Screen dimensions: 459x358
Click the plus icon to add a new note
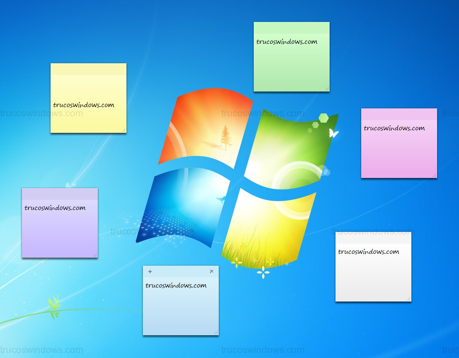coord(150,272)
